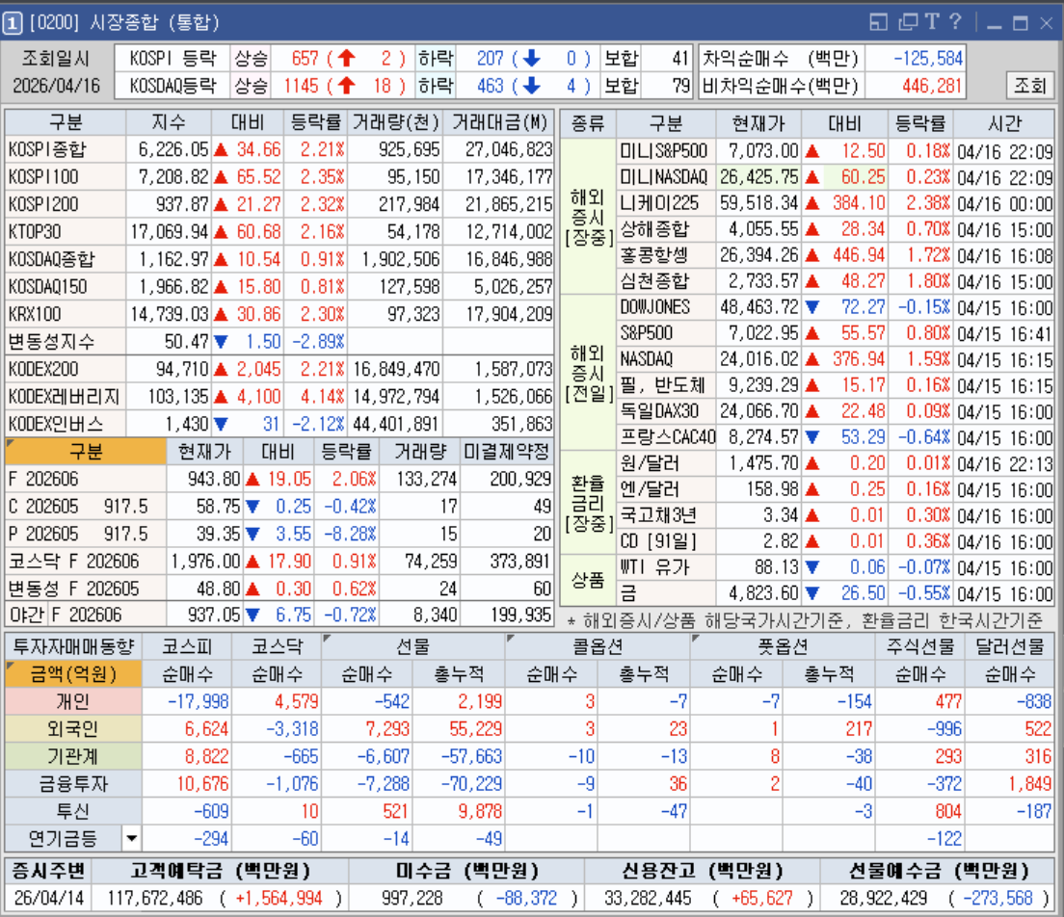Select the KTOP30 row label

(66, 232)
